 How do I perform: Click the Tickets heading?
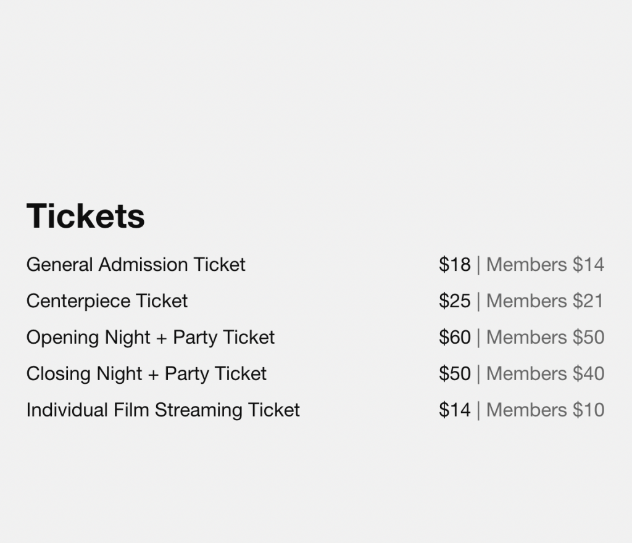85,216
